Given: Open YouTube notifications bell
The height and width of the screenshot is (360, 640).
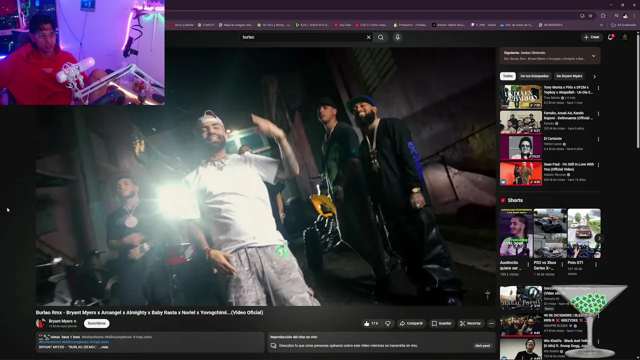Looking at the screenshot, I should (610, 37).
